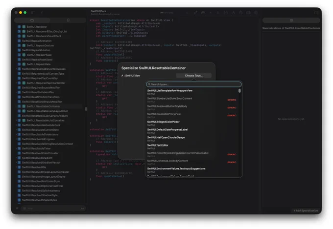This screenshot has width=333, height=229.
Task: Expand SwiftUI.ResetDeltaModifier disclosure arrow
Action: click(x=16, y=92)
